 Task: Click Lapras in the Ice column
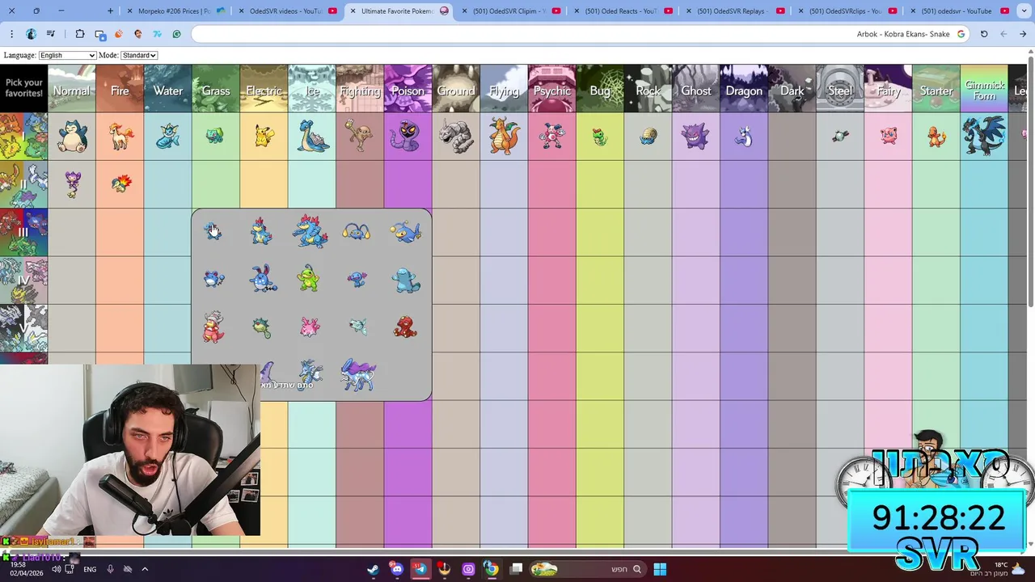311,137
